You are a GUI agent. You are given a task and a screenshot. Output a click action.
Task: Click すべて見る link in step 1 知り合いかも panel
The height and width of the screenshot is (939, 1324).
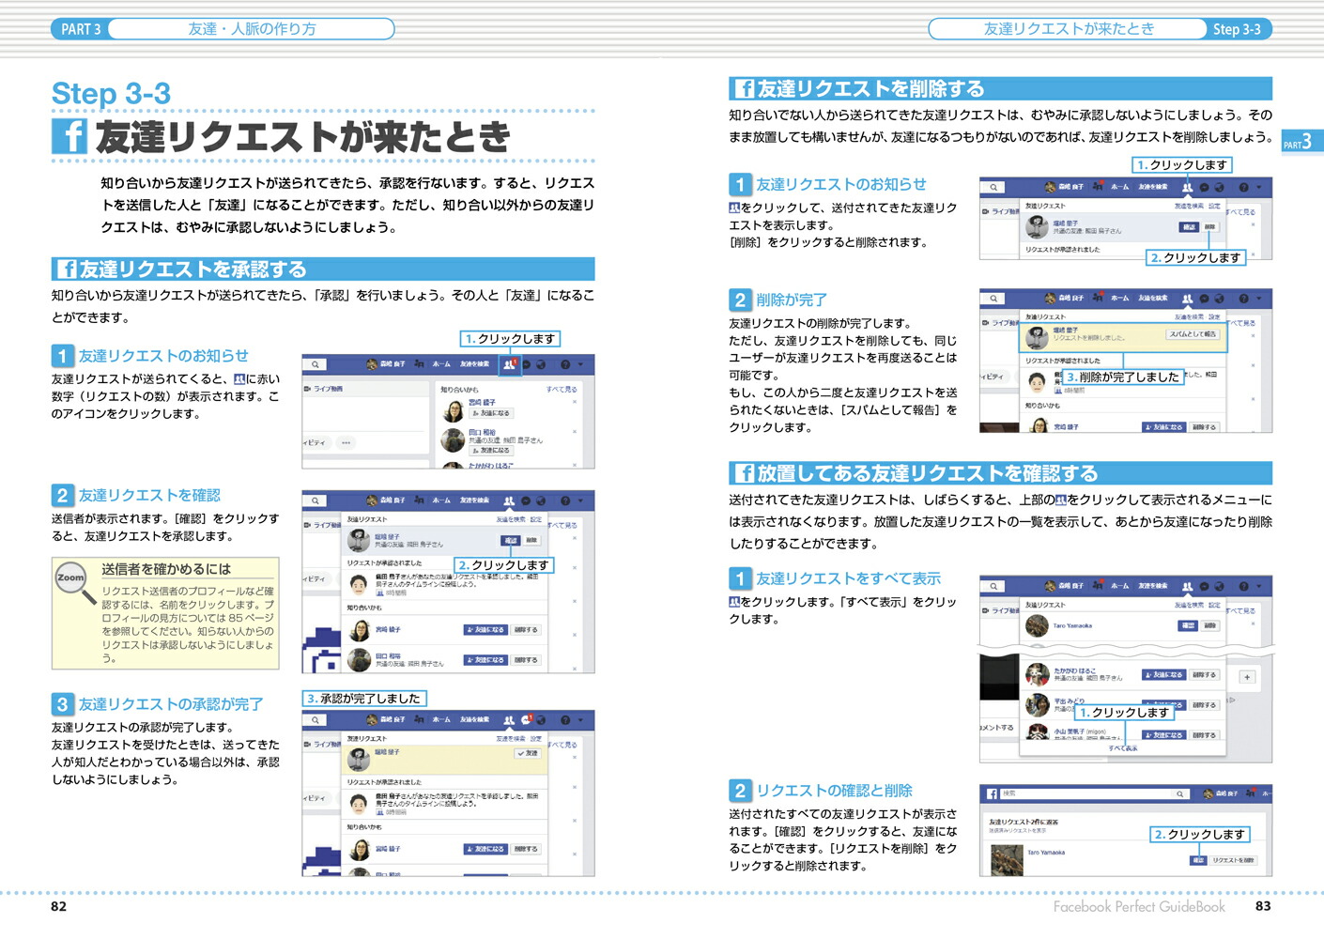562,389
